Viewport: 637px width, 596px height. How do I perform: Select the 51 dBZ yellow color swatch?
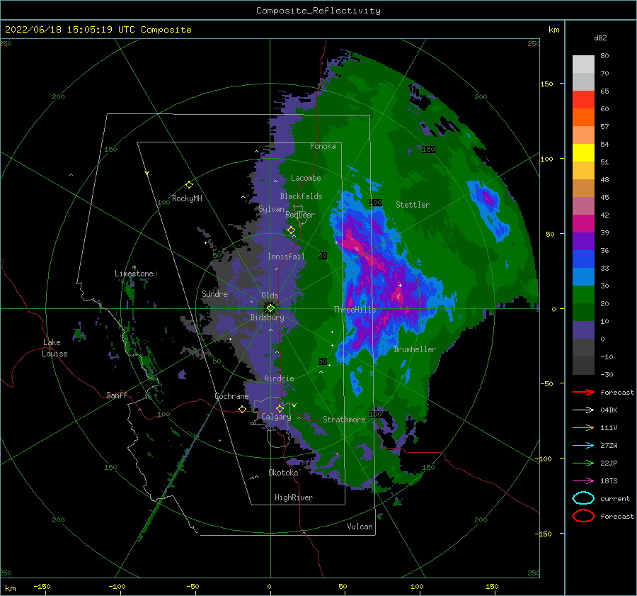pos(583,152)
